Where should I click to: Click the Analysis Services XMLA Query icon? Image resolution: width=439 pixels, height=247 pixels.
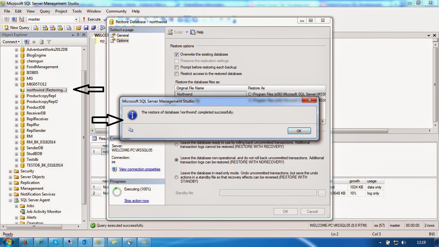click(x=60, y=28)
